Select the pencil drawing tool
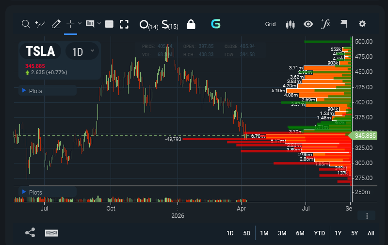388x245 pixels. tap(56, 24)
